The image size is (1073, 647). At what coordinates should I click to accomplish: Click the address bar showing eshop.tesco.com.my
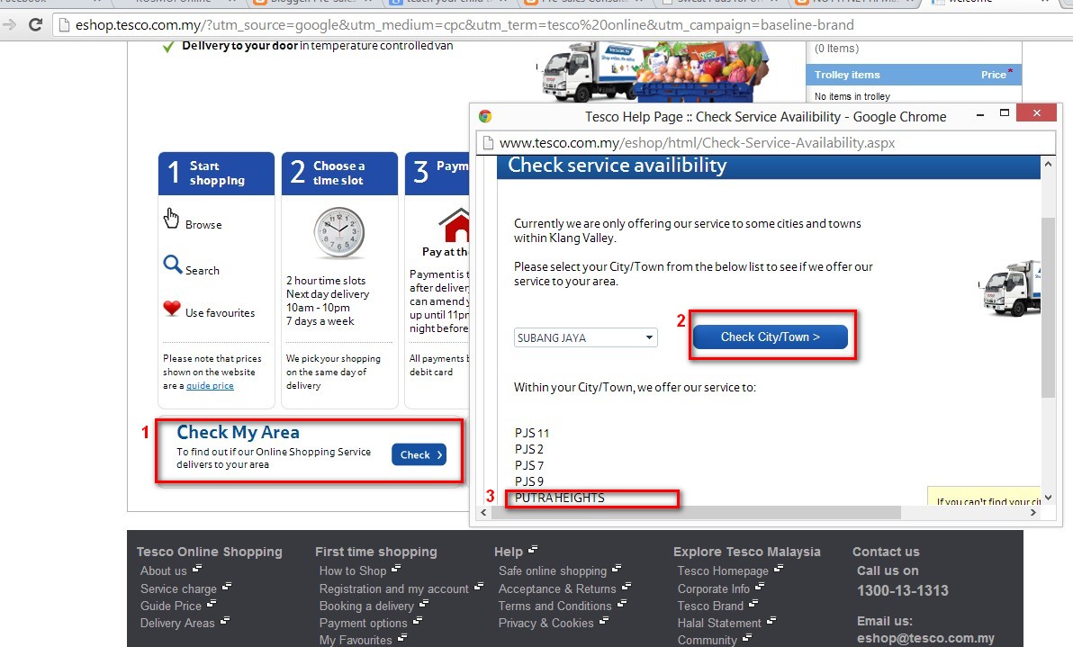click(360, 24)
